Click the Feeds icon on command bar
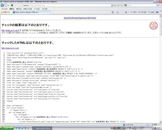Image resolution: width=162 pixels, height=130 pixels. [x=118, y=12]
